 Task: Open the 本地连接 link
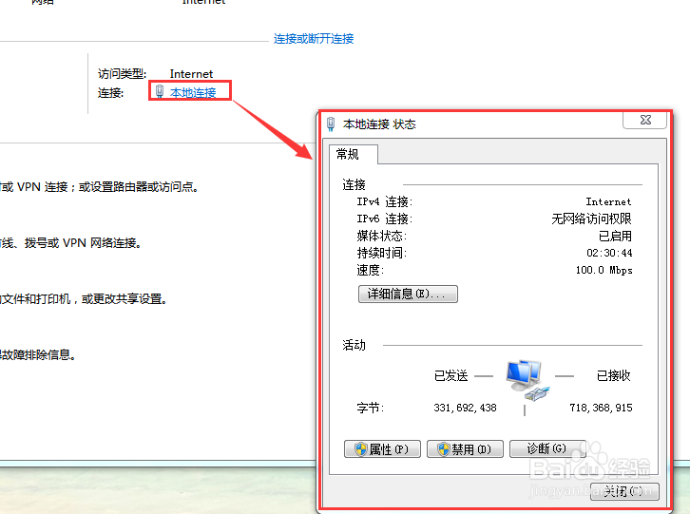[193, 92]
